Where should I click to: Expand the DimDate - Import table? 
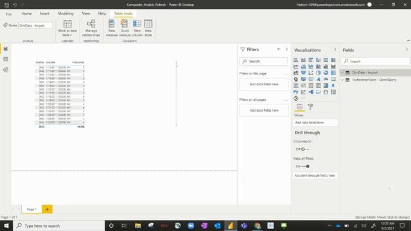[342, 73]
